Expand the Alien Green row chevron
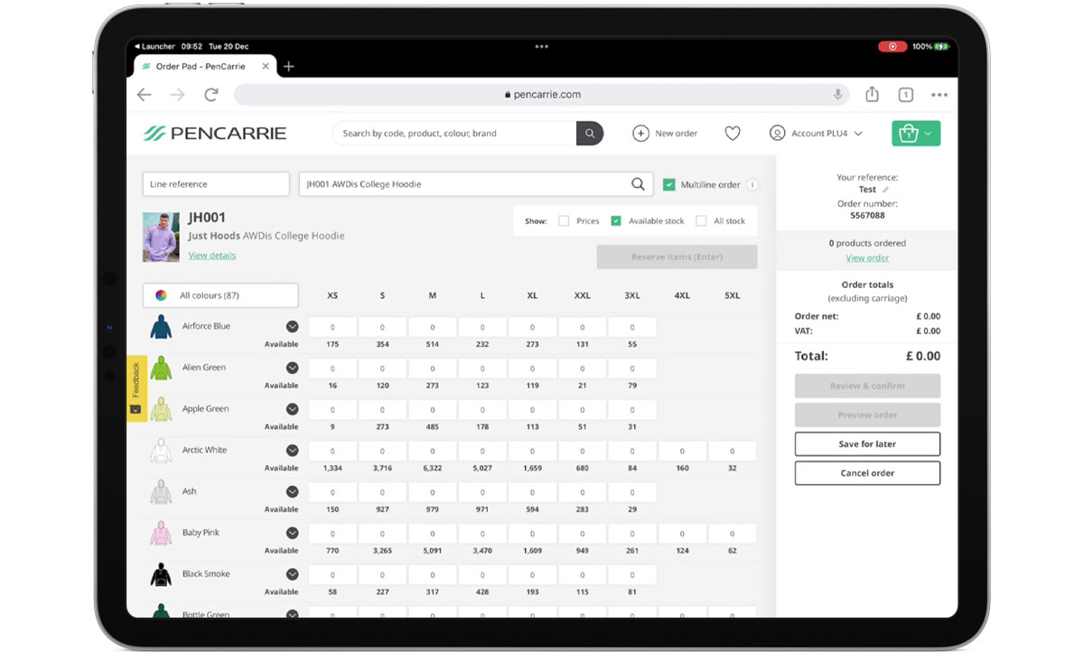 293,368
